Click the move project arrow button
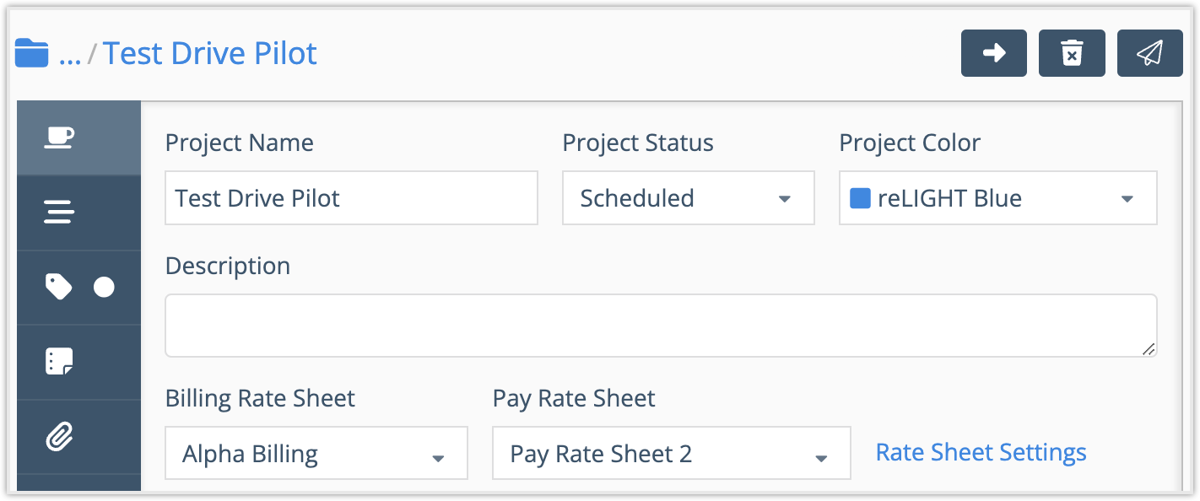The image size is (1200, 501). click(x=993, y=52)
